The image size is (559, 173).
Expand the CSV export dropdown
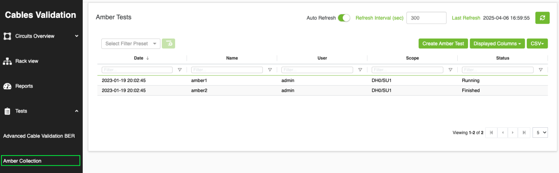pyautogui.click(x=537, y=44)
